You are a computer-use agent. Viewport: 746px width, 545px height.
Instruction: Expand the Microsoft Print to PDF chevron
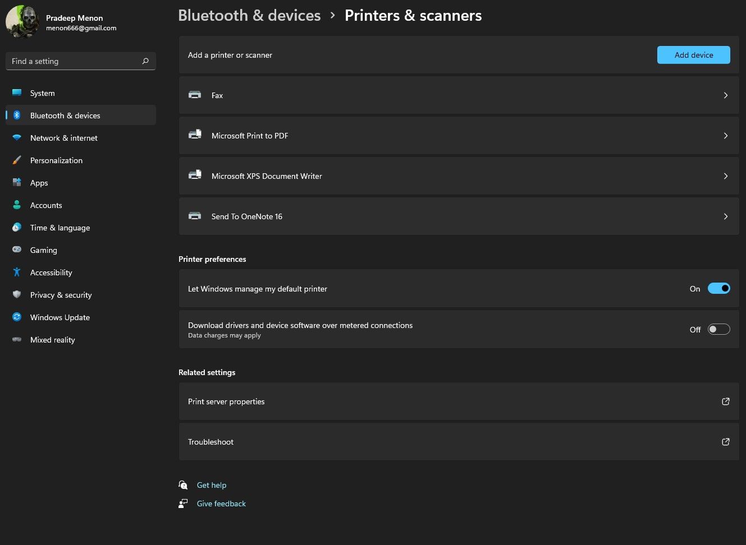pyautogui.click(x=725, y=136)
